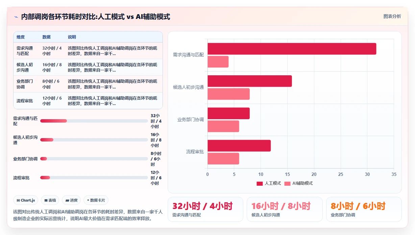Click the AI辅助模式 bar for 业务部门协调

[x=223, y=126]
